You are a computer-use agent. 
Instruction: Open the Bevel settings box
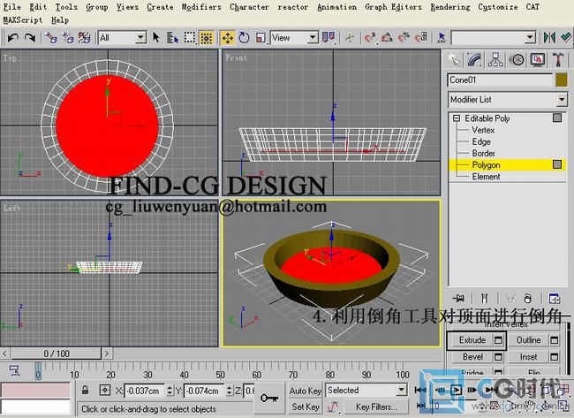pos(498,357)
